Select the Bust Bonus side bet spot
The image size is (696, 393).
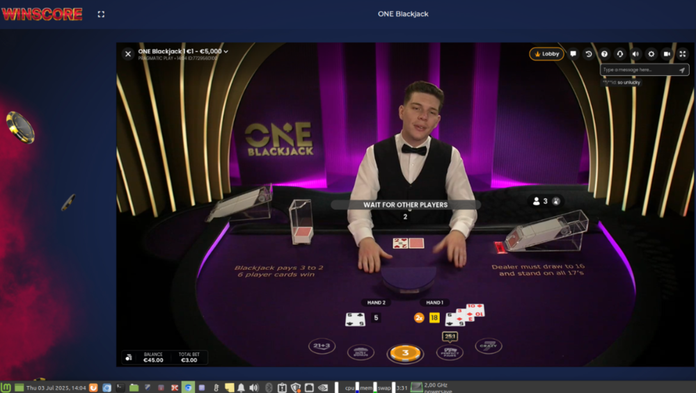361,352
